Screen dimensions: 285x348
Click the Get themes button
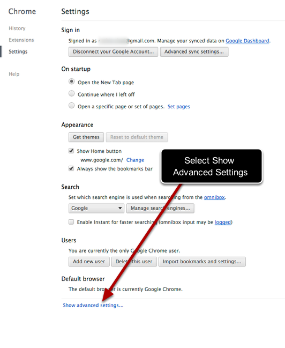coord(86,137)
